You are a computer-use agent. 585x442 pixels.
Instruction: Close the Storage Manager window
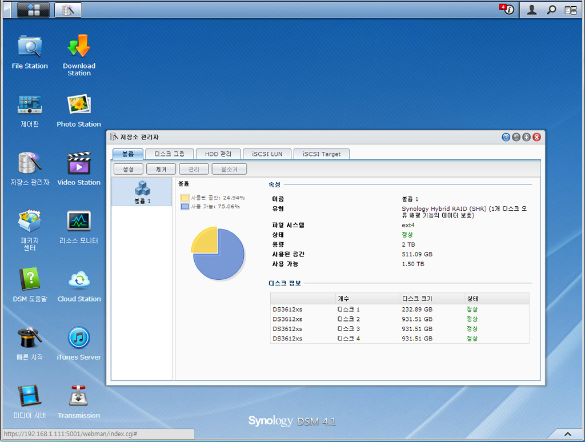[x=537, y=137]
